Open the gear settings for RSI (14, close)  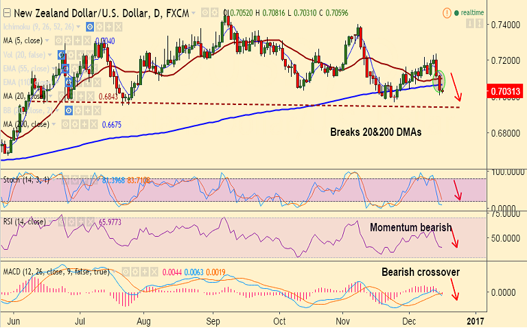pos(71,222)
